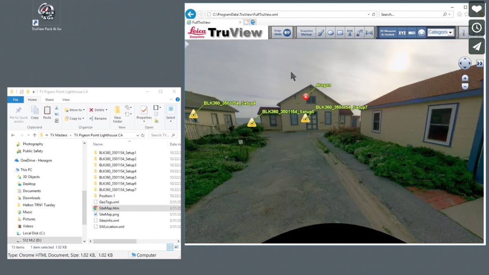Open the Categories dropdown in TruView toolbar

pyautogui.click(x=449, y=32)
